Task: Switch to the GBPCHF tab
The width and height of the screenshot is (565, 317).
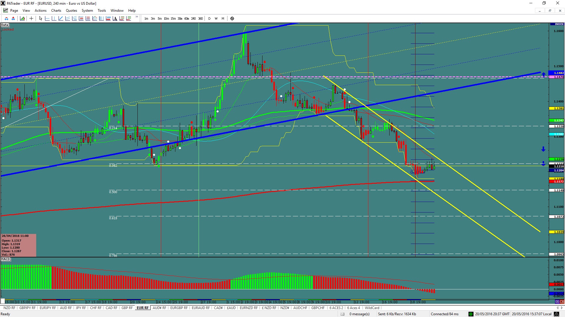Action: (x=318, y=308)
